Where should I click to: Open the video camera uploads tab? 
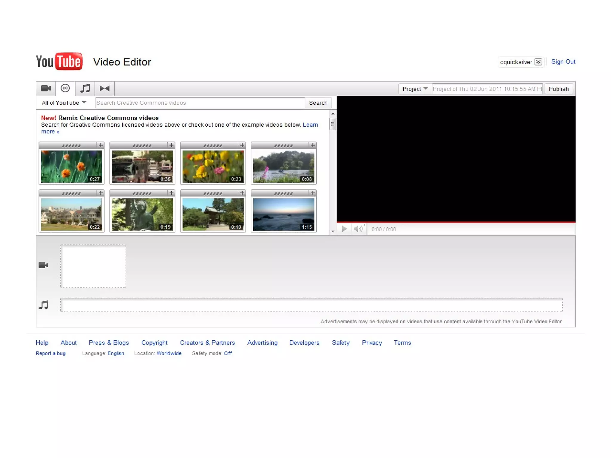[x=46, y=89]
